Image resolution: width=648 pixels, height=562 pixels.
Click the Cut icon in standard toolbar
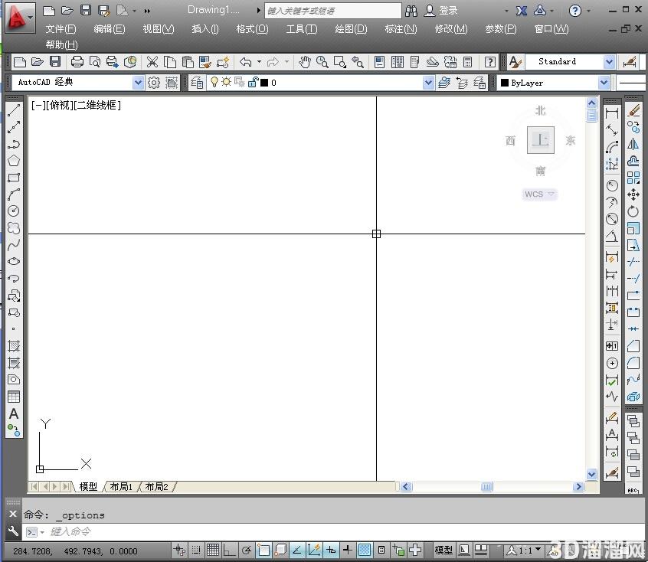(x=152, y=62)
